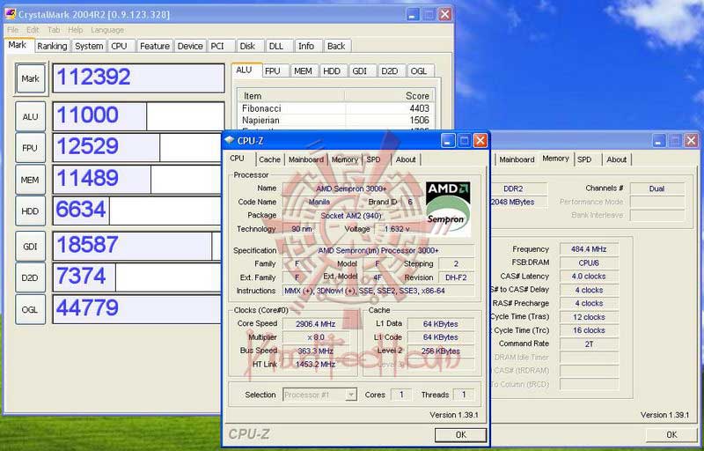This screenshot has width=704, height=451.
Task: Open the Back tab in CrystalMark
Action: click(x=336, y=46)
